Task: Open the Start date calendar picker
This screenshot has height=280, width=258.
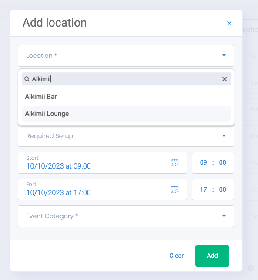Action: (x=174, y=163)
